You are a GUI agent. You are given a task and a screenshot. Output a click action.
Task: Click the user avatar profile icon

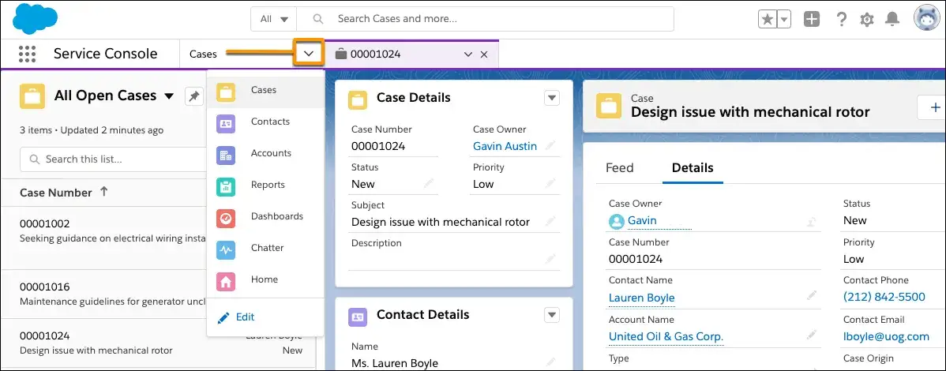pyautogui.click(x=925, y=18)
